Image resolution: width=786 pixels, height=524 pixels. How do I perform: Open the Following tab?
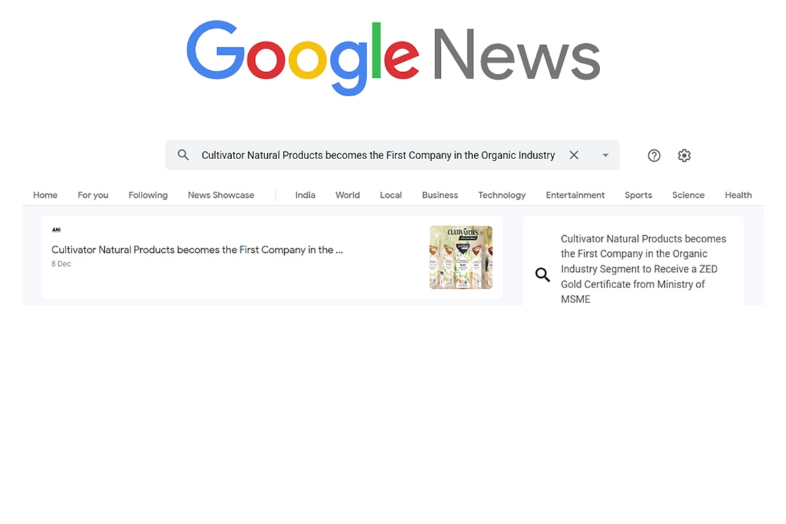148,195
